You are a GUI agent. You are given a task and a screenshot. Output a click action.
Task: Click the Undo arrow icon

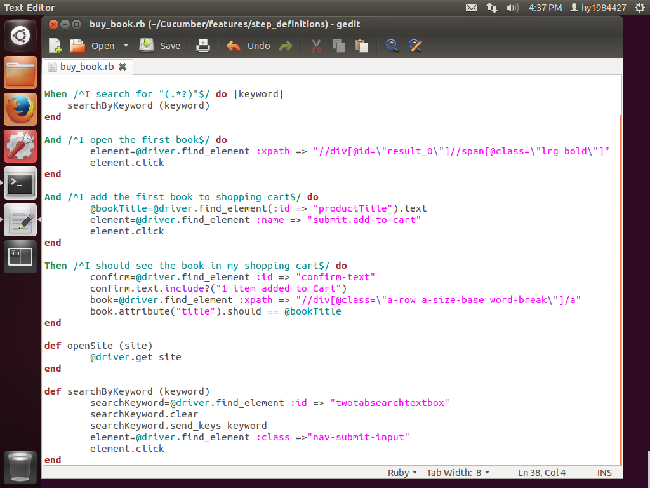[x=234, y=46]
